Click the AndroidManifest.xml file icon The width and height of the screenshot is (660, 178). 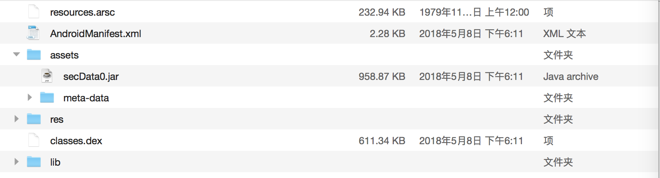[33, 33]
